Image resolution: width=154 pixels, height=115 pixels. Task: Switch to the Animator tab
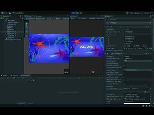pos(38,16)
